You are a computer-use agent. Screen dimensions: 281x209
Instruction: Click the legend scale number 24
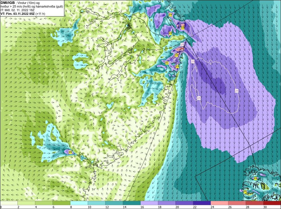pyautogui.click(x=212, y=207)
